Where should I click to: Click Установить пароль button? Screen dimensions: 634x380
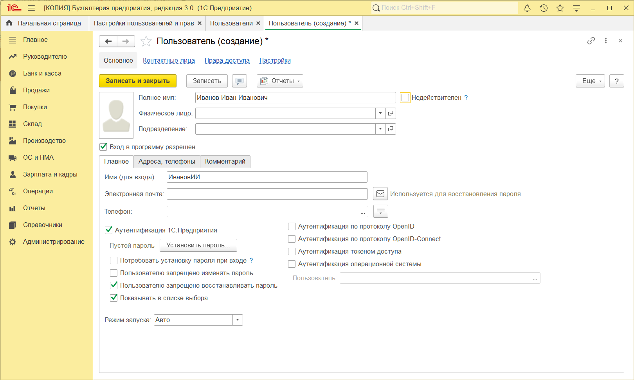tap(198, 245)
